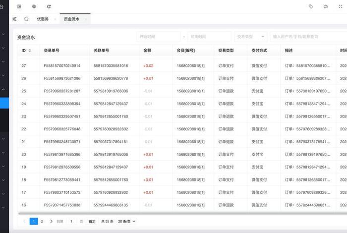Collapse the expanded sidebar group with up chevron
The height and width of the screenshot is (233, 347).
(x=3, y=89)
